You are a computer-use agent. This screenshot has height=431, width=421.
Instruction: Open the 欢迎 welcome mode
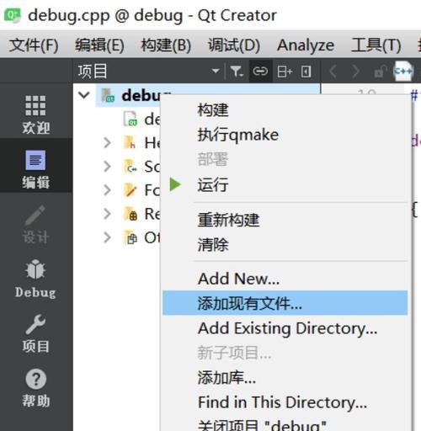point(35,113)
